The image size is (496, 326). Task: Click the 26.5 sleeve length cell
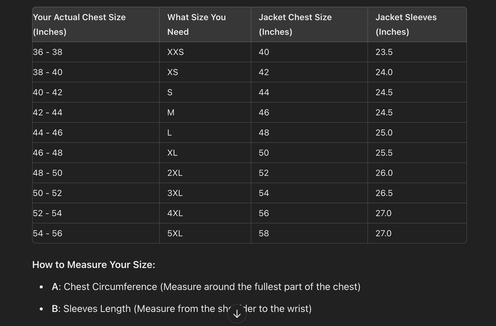tap(384, 193)
